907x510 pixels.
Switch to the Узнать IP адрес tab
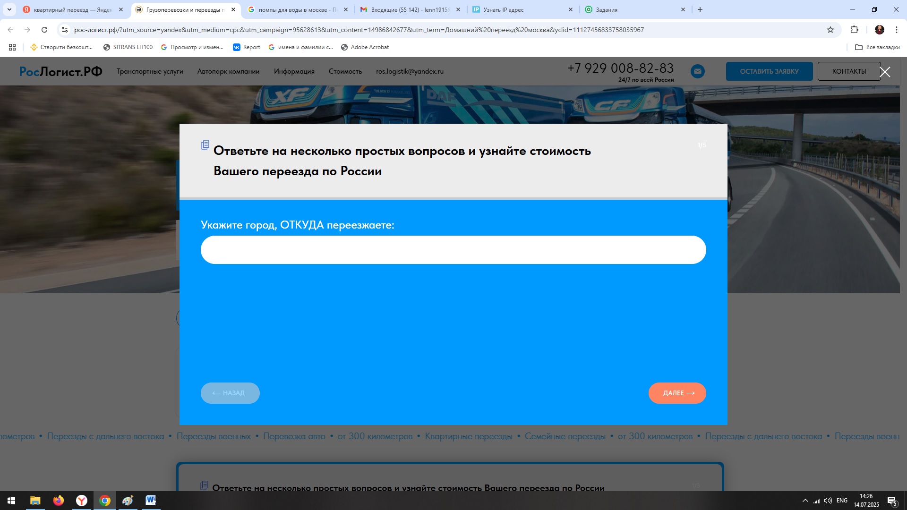pyautogui.click(x=522, y=9)
